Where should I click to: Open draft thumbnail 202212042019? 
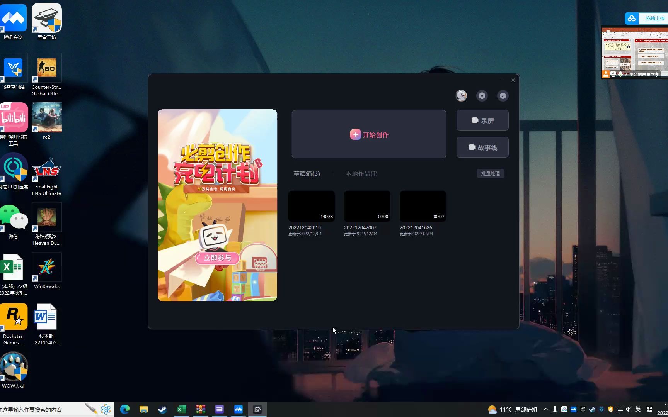point(312,206)
